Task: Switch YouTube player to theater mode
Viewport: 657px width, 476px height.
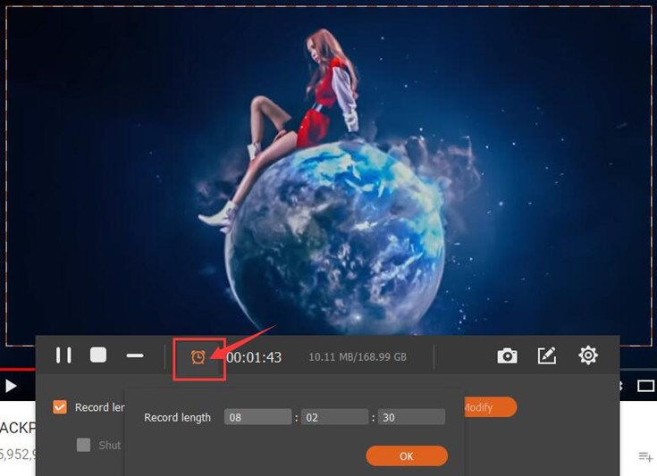Action: [645, 386]
